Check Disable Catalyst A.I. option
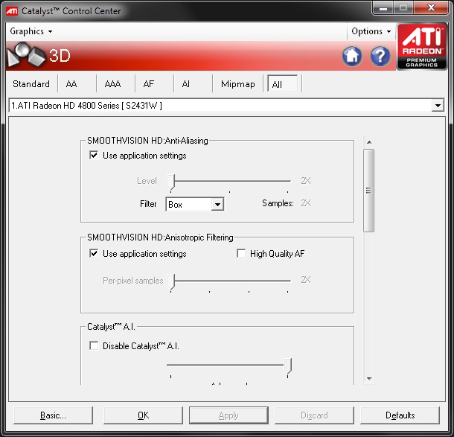Screen dimensions: 454x437 click(x=94, y=345)
